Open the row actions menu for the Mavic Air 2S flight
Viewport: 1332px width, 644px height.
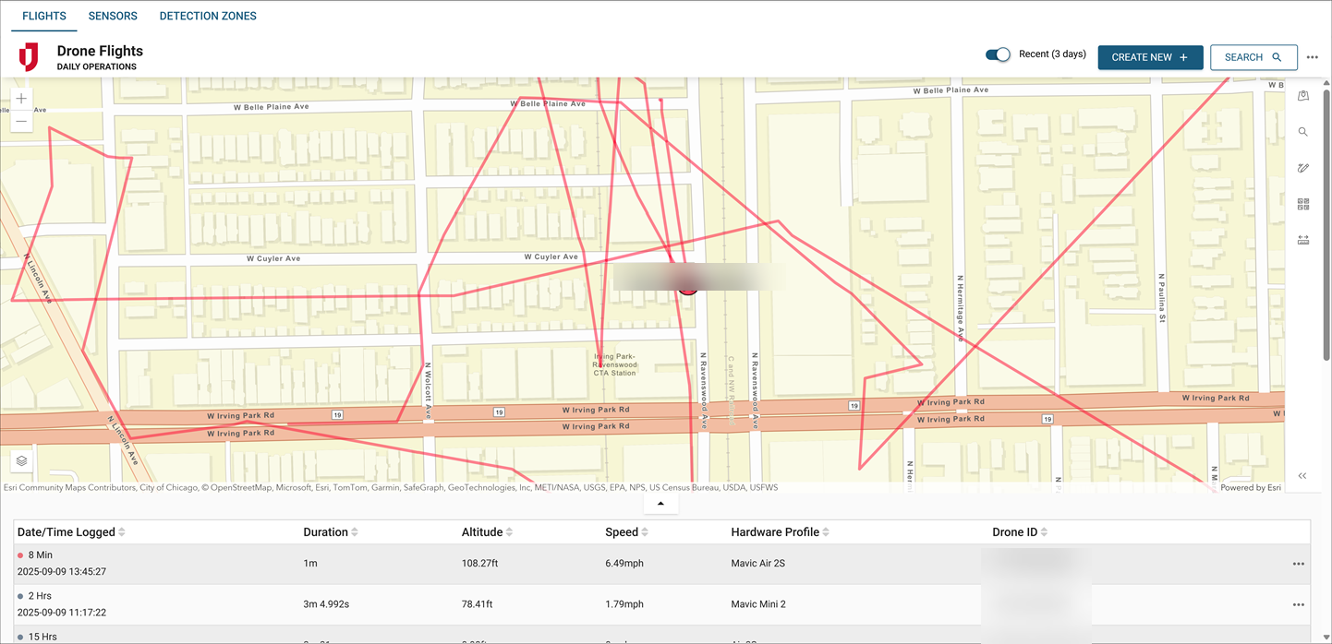tap(1300, 563)
